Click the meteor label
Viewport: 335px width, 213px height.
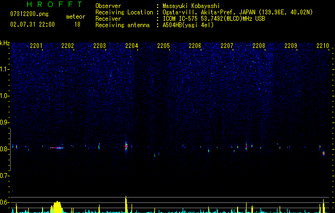(76, 17)
